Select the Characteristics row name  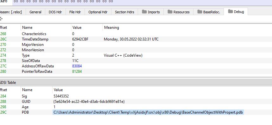coord(34,34)
